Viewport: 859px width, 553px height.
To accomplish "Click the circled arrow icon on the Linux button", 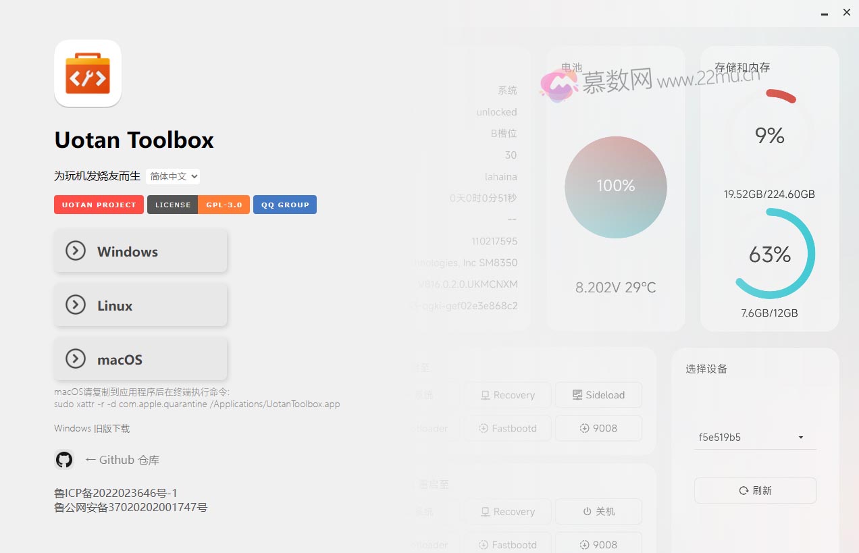I will coord(76,305).
